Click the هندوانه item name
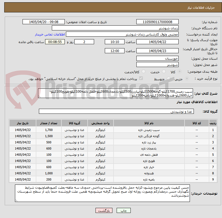 (149, 173)
